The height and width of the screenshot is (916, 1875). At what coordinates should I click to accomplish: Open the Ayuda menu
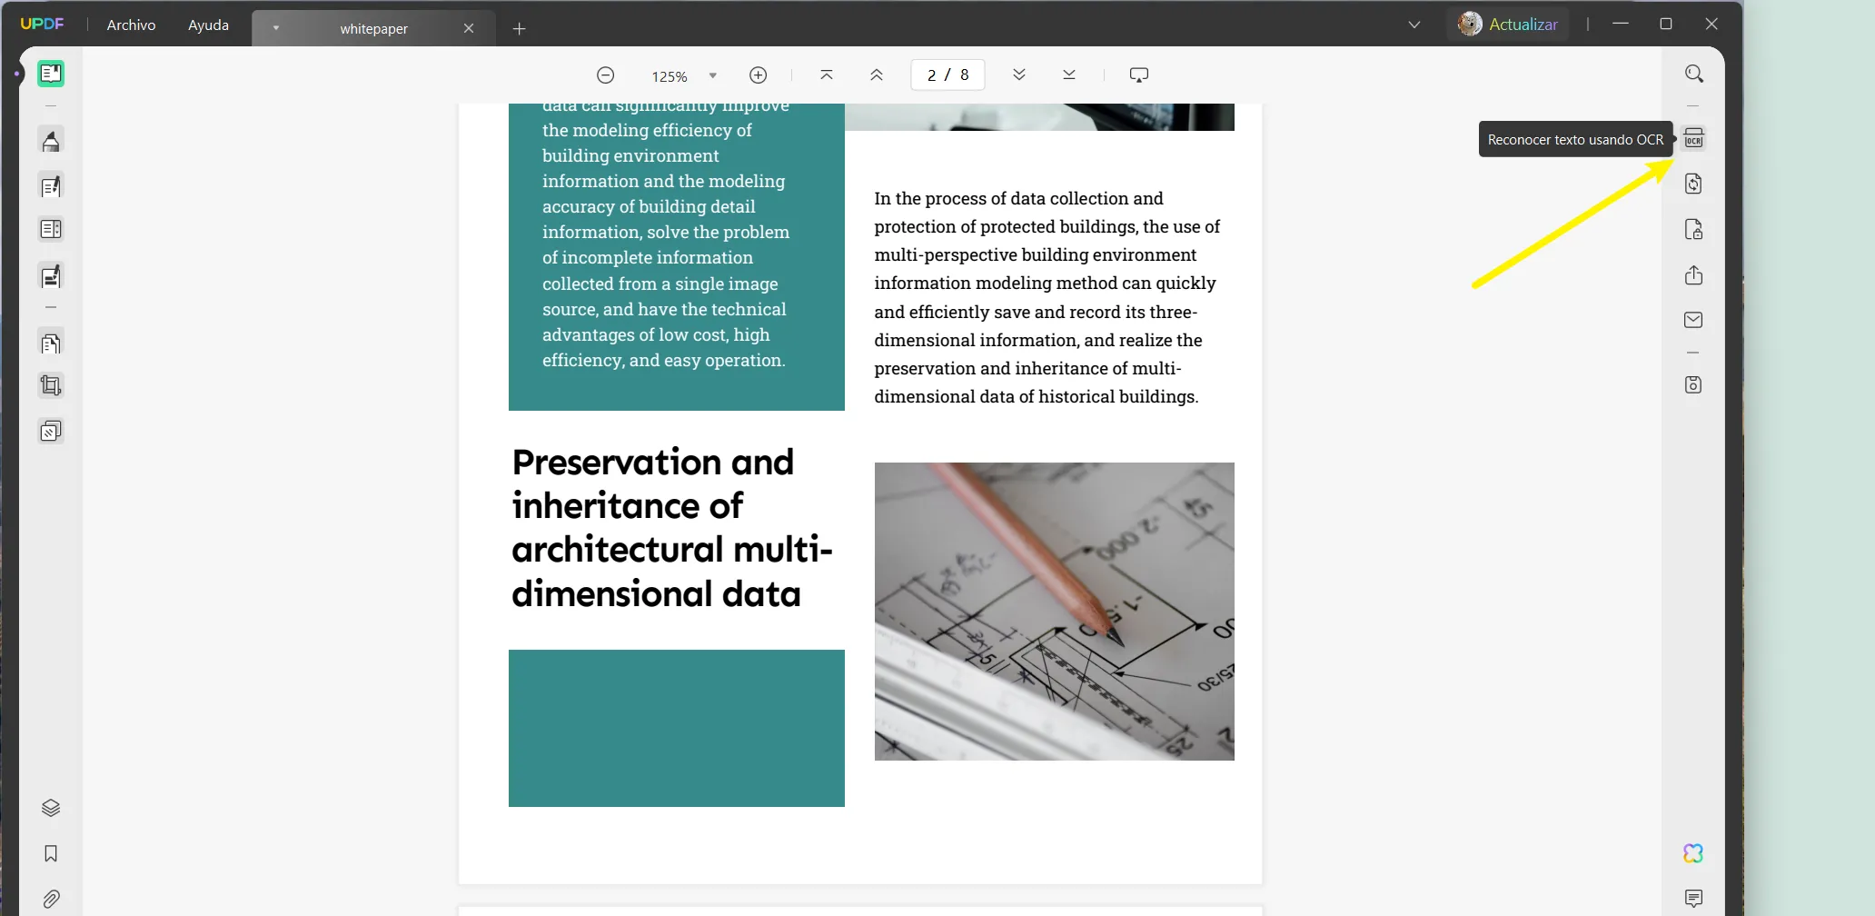208,25
